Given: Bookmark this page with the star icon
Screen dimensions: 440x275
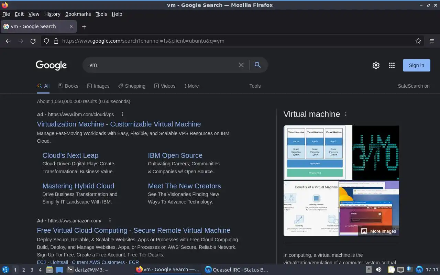Looking at the screenshot, I should tap(418, 41).
